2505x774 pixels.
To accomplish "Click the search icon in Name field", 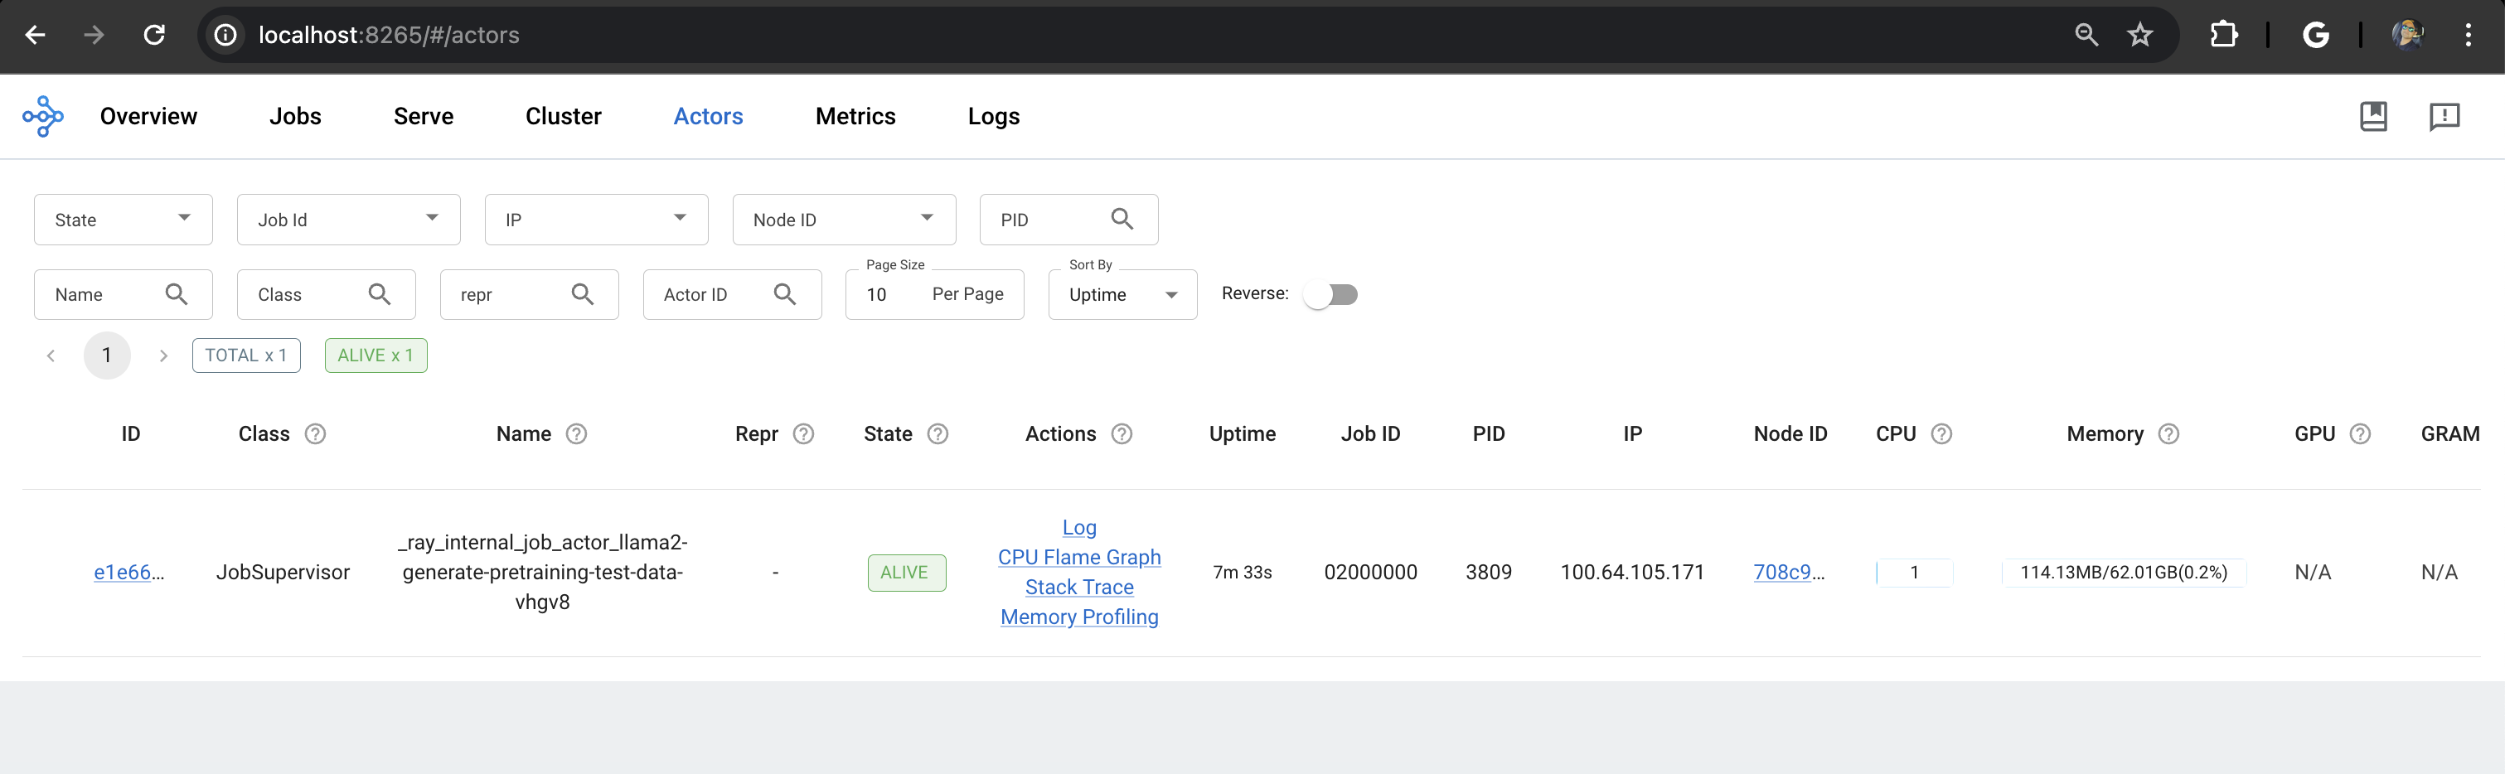I will tap(176, 293).
